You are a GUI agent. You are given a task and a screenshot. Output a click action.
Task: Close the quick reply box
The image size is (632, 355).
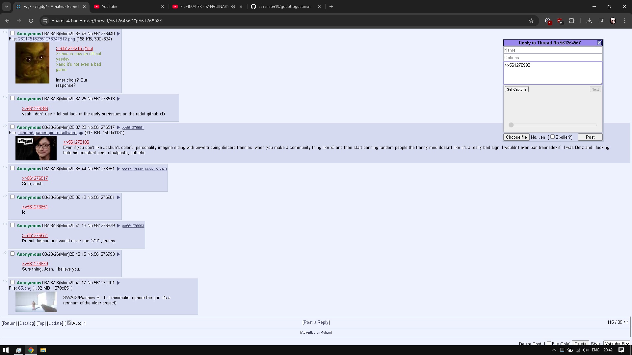599,43
